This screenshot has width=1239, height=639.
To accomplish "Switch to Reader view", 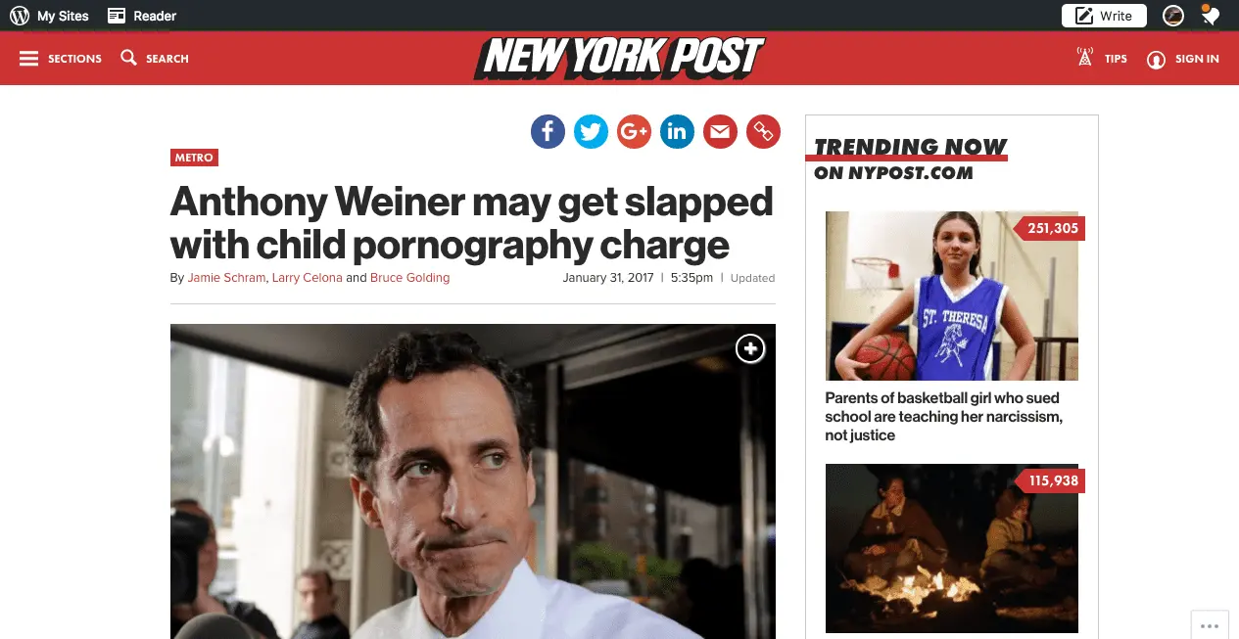I will tap(142, 16).
